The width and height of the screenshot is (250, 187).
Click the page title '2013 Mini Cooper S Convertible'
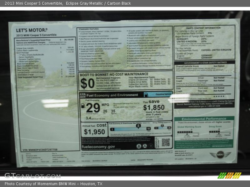click(x=34, y=3)
